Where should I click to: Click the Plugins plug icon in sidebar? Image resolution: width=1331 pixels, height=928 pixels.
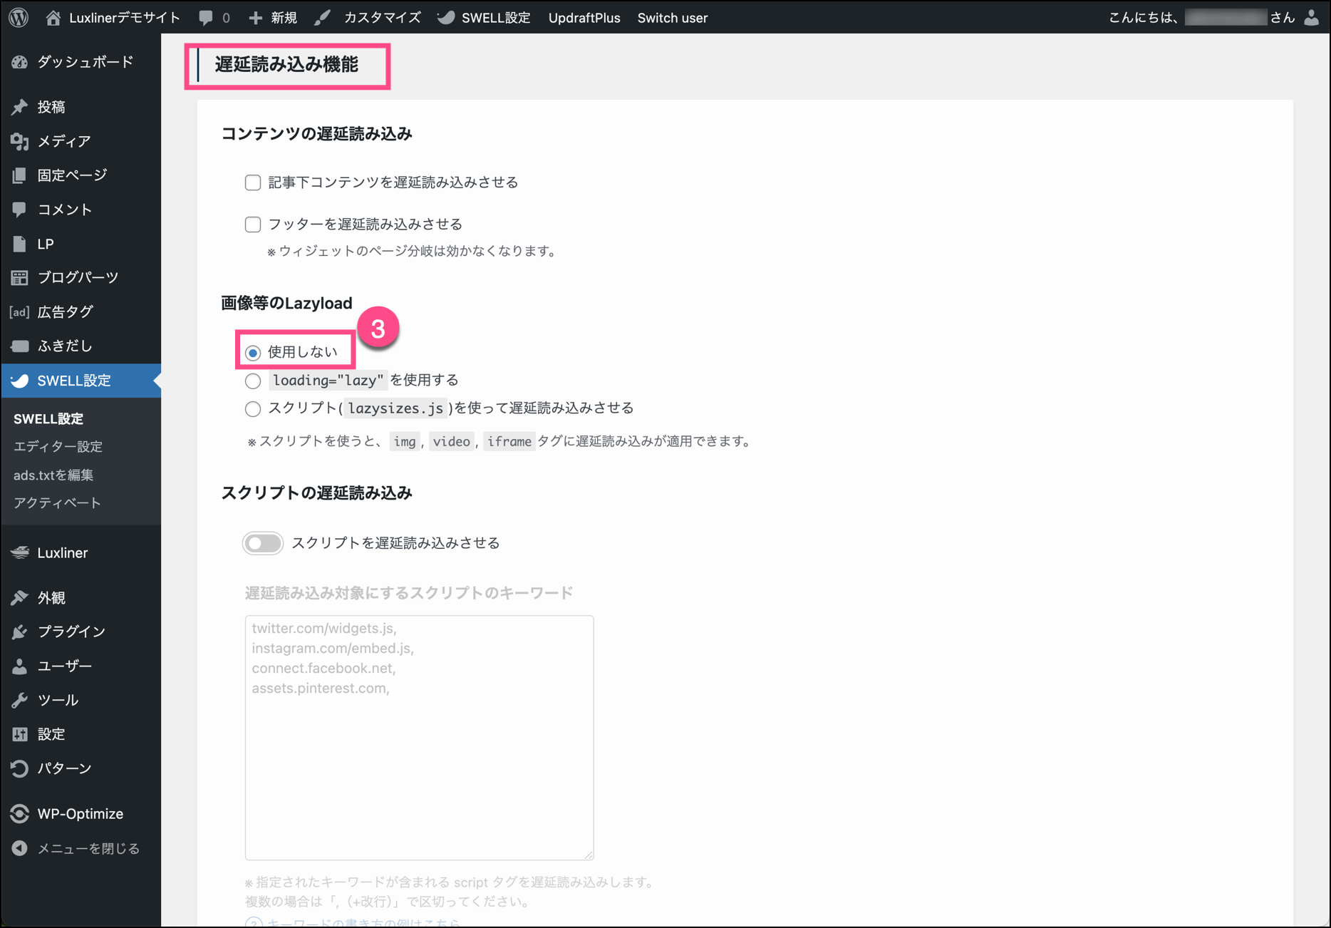click(x=20, y=631)
